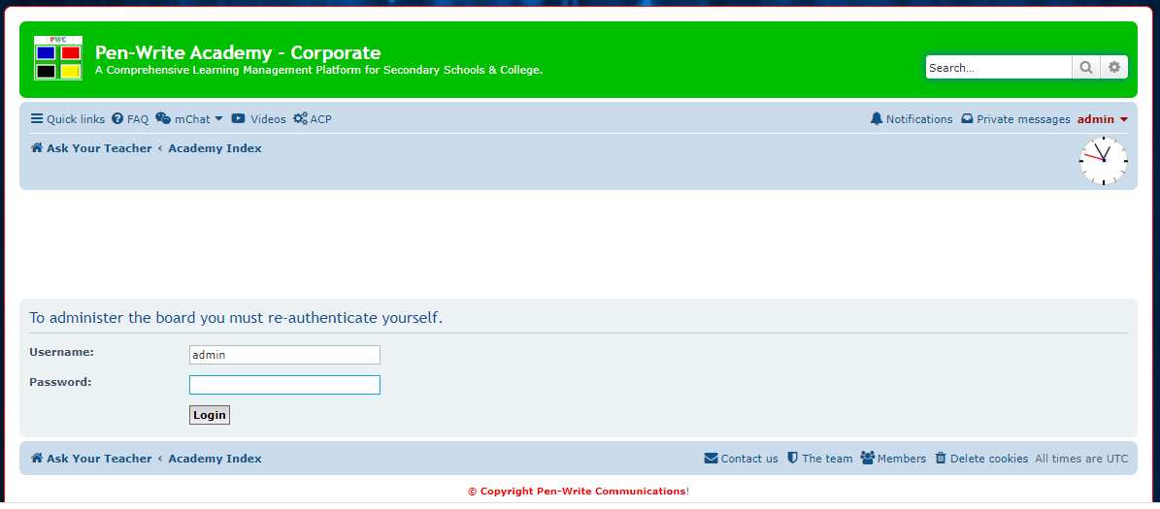Open Private messages inbox
Image resolution: width=1160 pixels, height=509 pixels.
1015,119
